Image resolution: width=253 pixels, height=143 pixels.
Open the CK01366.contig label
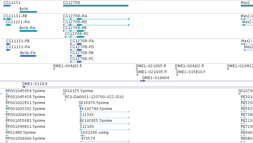click(95, 133)
